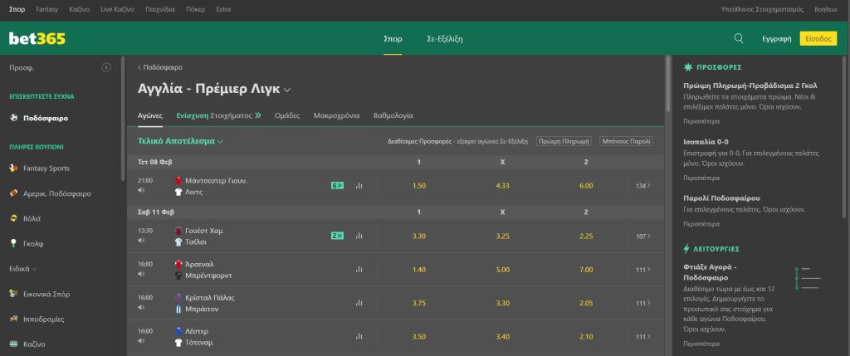Viewport: 850px width, 356px height.
Task: Switch to the Βαθμολογία tab
Action: [x=393, y=115]
